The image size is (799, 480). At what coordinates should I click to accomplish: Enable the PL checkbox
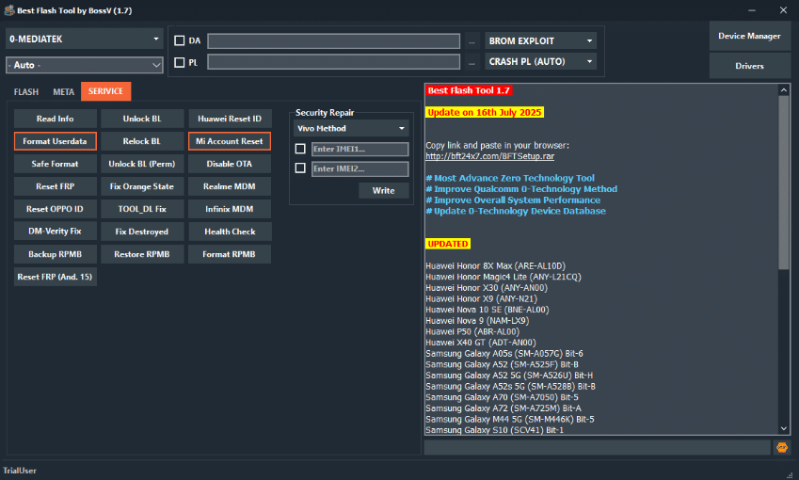tap(180, 63)
